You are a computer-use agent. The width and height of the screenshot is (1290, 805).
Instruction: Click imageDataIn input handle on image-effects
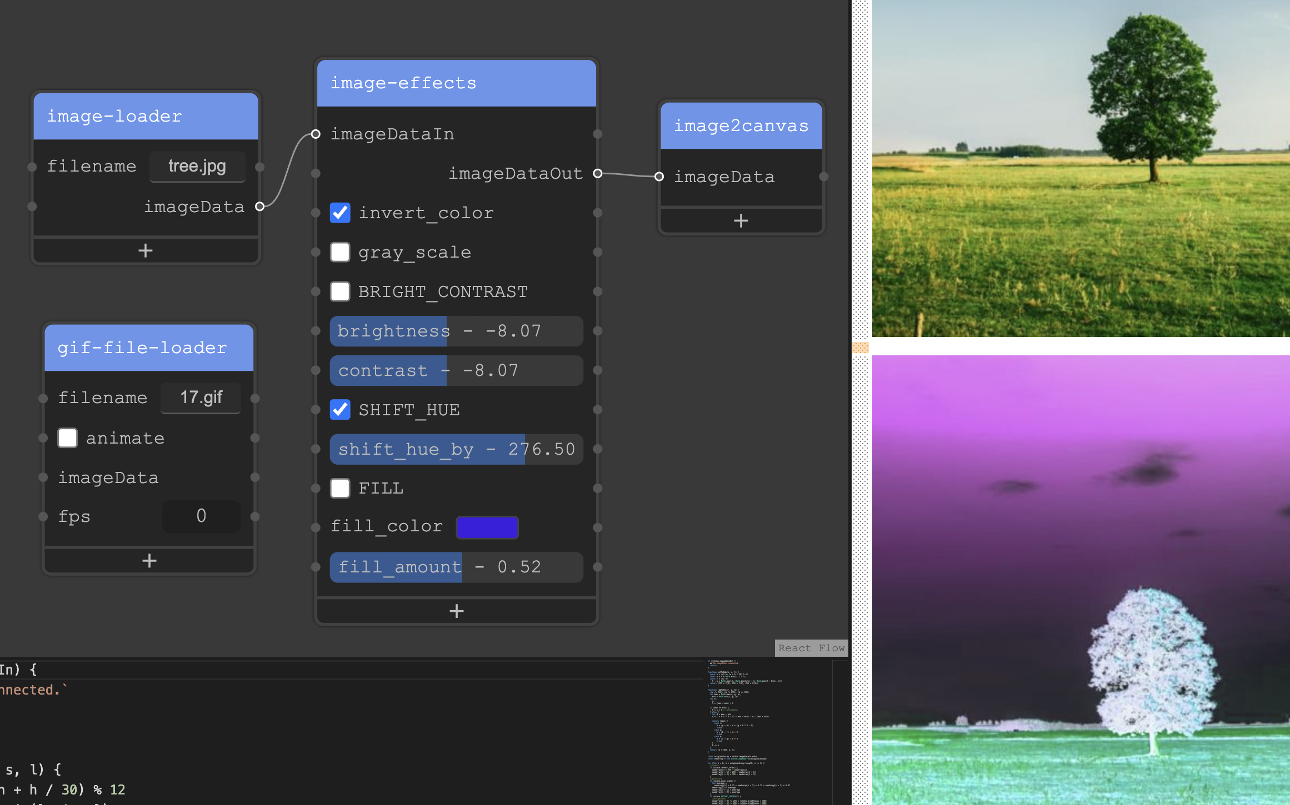point(316,134)
